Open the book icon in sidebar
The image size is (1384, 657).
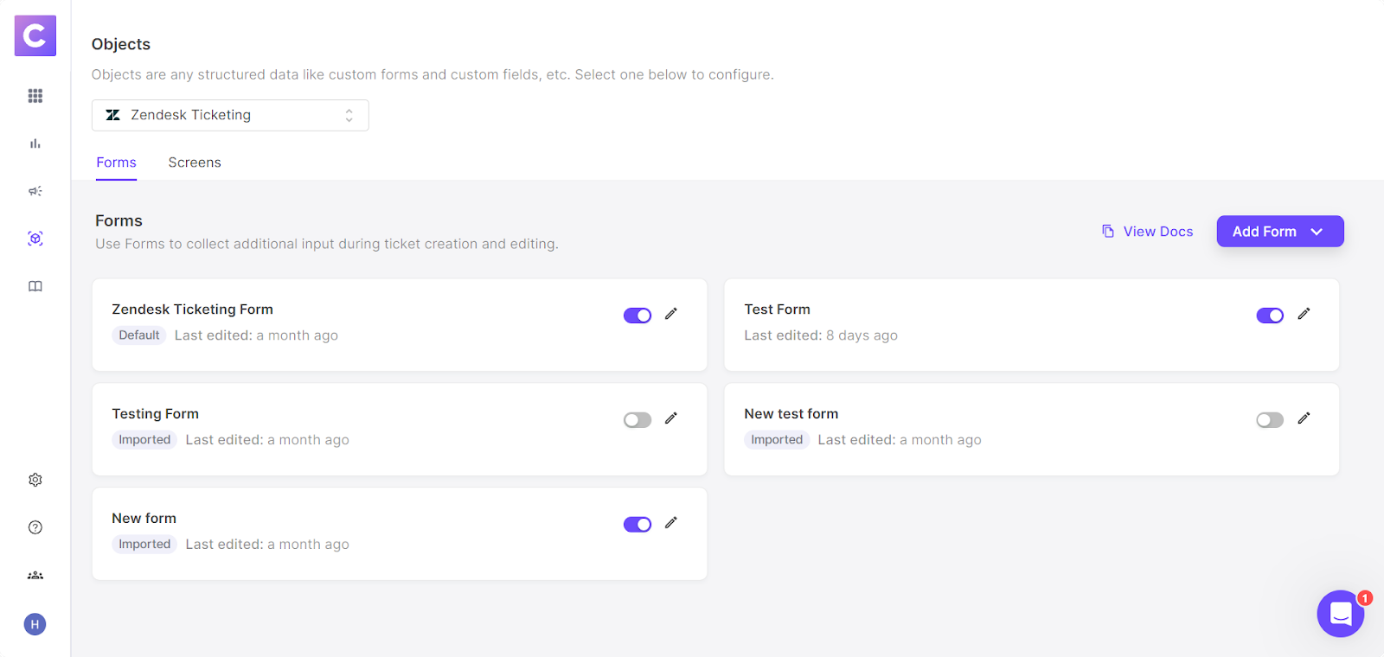[x=35, y=286]
